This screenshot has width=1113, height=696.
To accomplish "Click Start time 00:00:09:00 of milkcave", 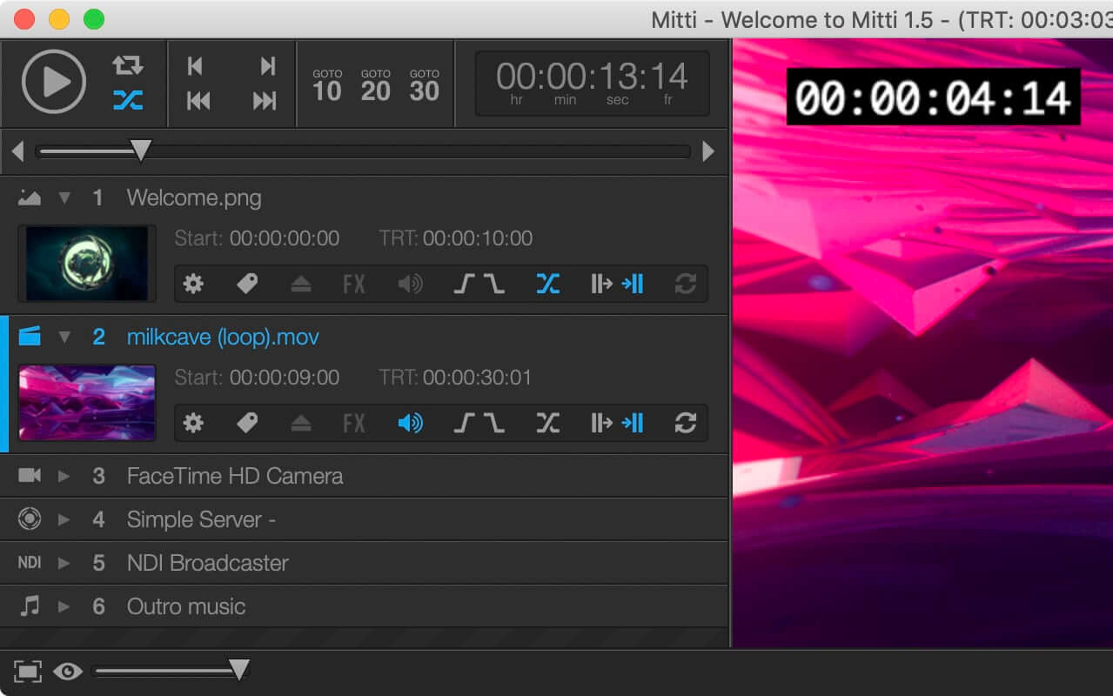I will pos(285,378).
